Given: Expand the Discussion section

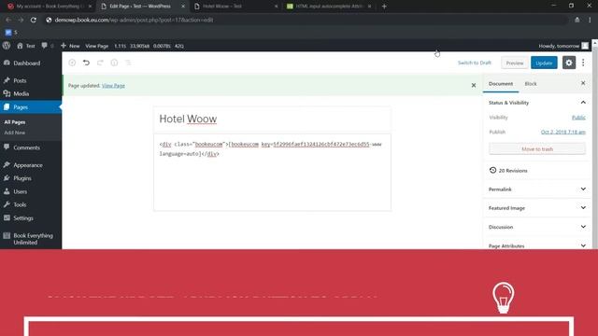Looking at the screenshot, I should click(x=537, y=227).
